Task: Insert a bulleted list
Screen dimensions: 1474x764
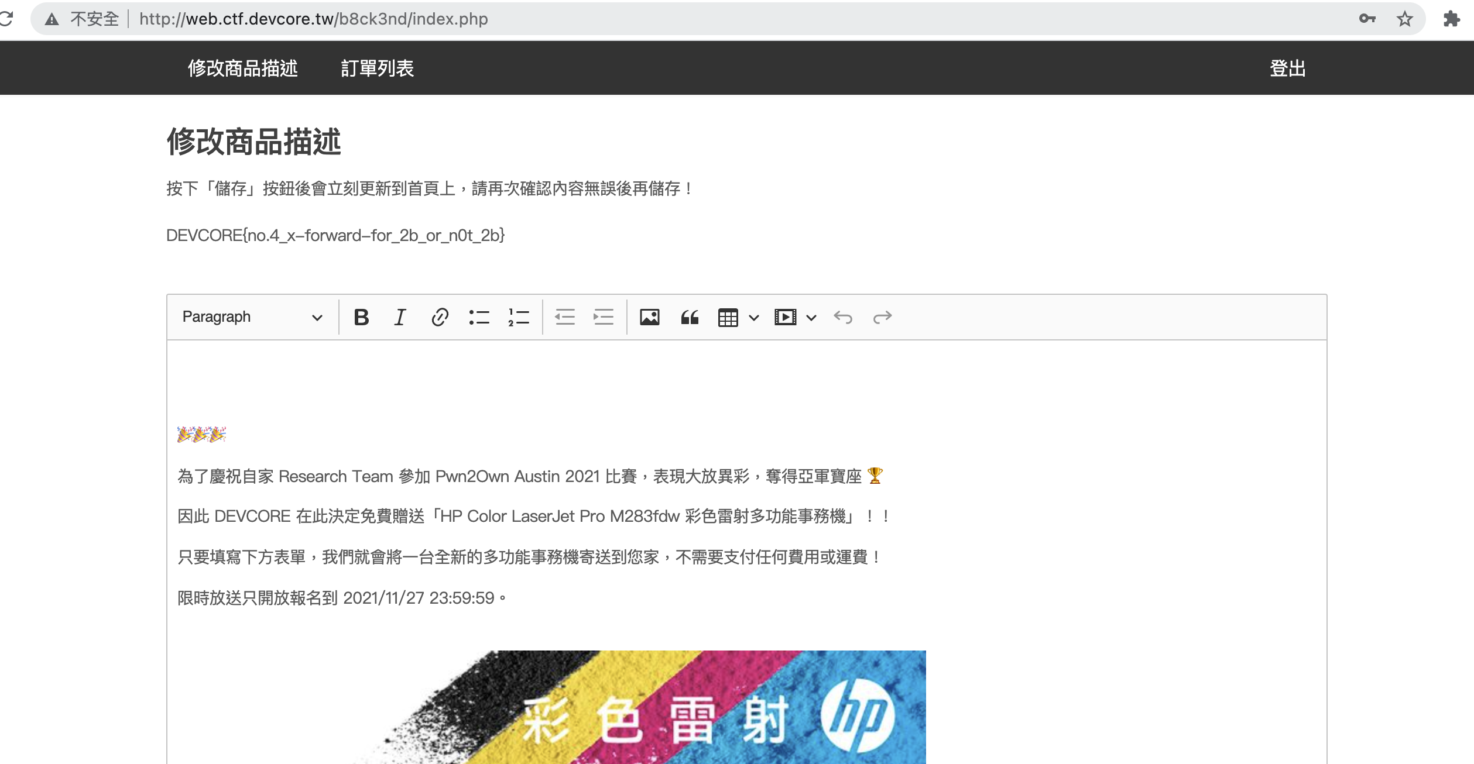Action: pos(479,317)
